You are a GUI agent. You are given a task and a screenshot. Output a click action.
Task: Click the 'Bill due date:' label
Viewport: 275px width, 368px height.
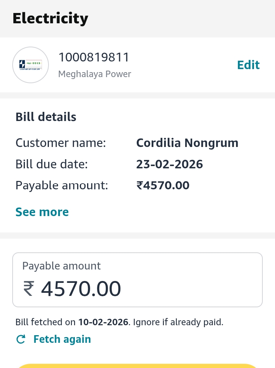52,164
